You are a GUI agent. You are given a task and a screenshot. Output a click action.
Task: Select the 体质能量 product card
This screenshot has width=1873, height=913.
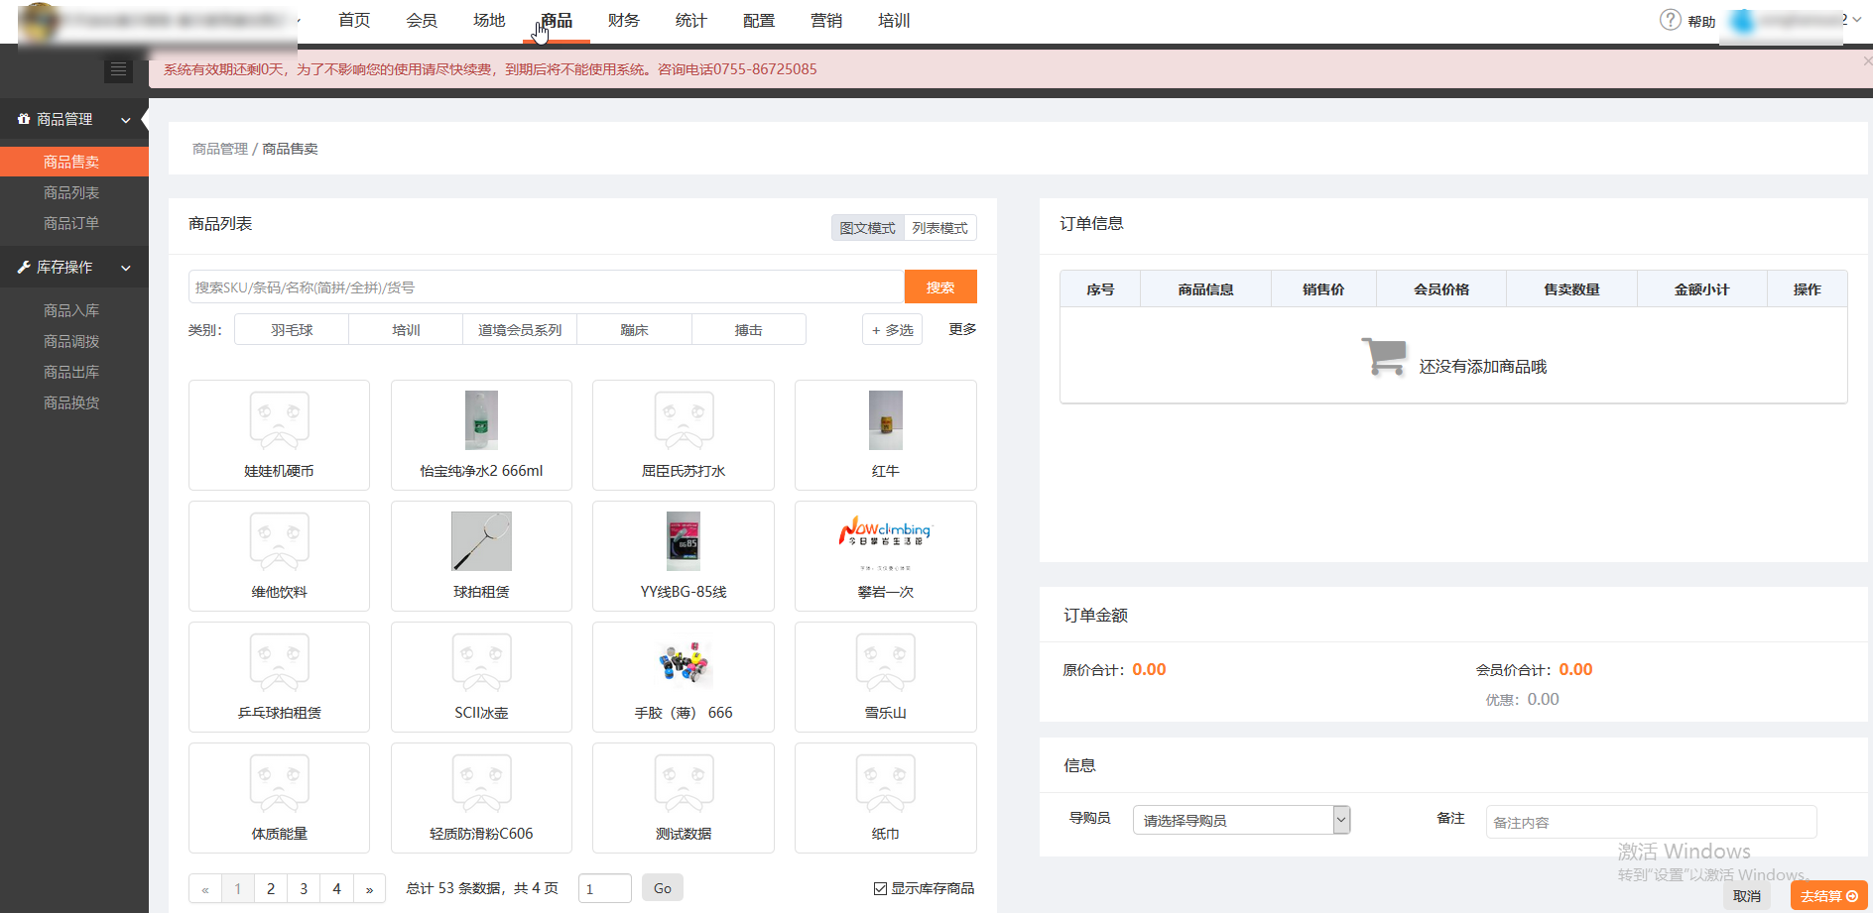(x=279, y=798)
